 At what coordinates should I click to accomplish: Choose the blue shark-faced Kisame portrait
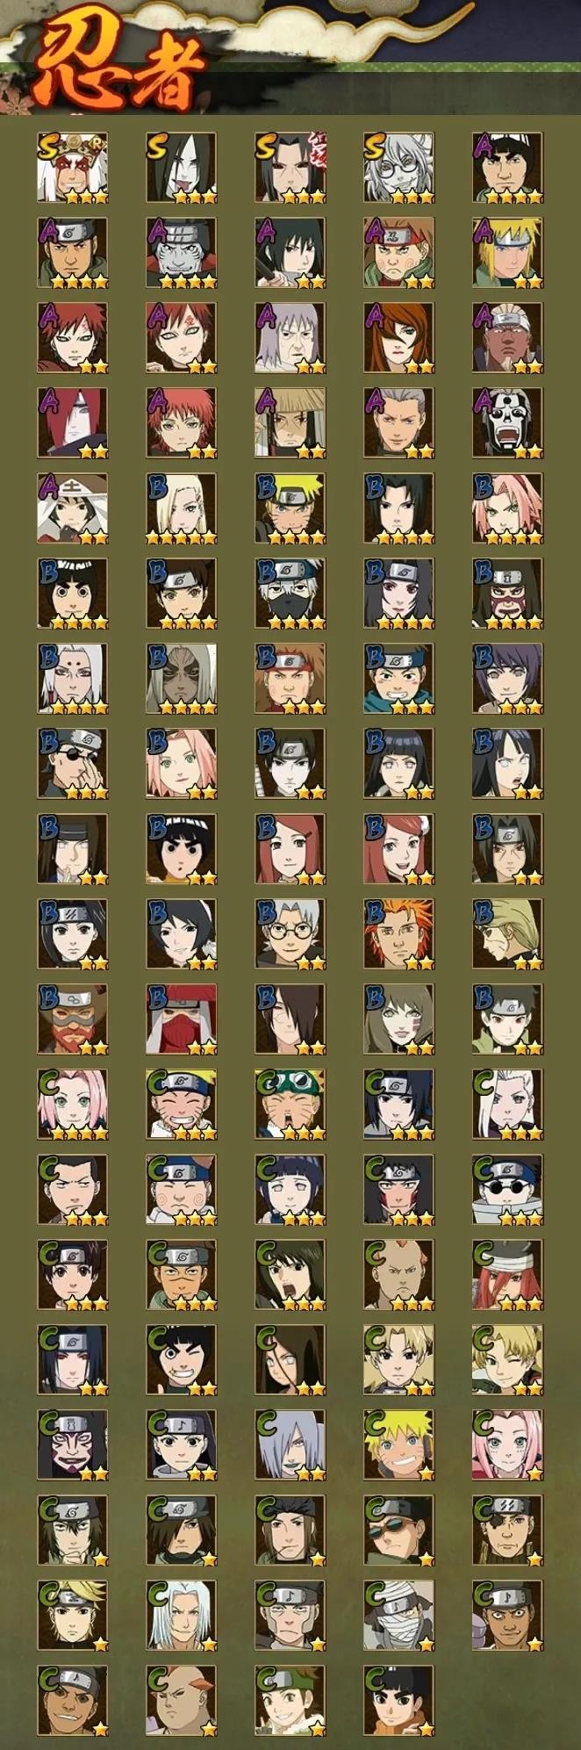[181, 253]
